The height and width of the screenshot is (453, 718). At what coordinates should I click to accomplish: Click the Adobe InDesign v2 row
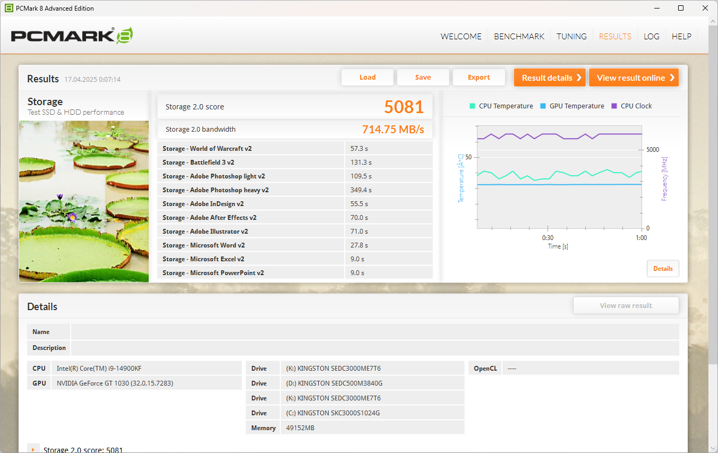295,204
